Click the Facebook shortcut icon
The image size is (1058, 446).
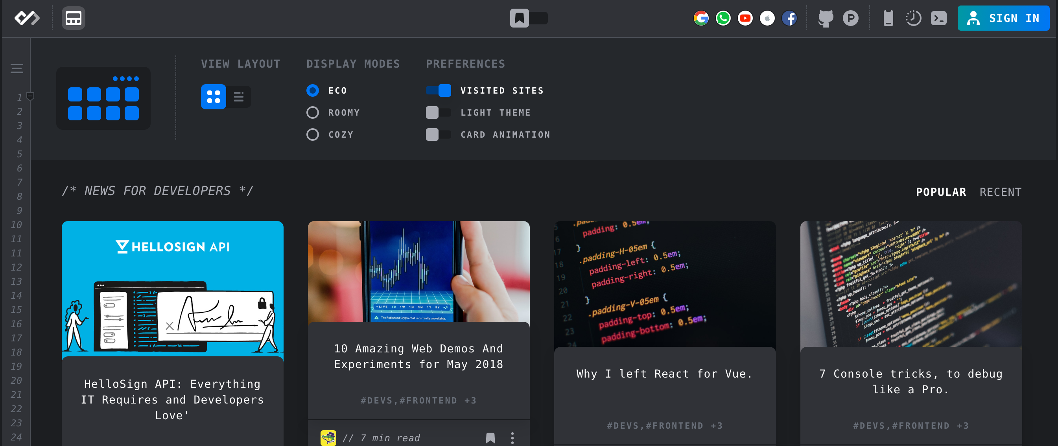(789, 18)
